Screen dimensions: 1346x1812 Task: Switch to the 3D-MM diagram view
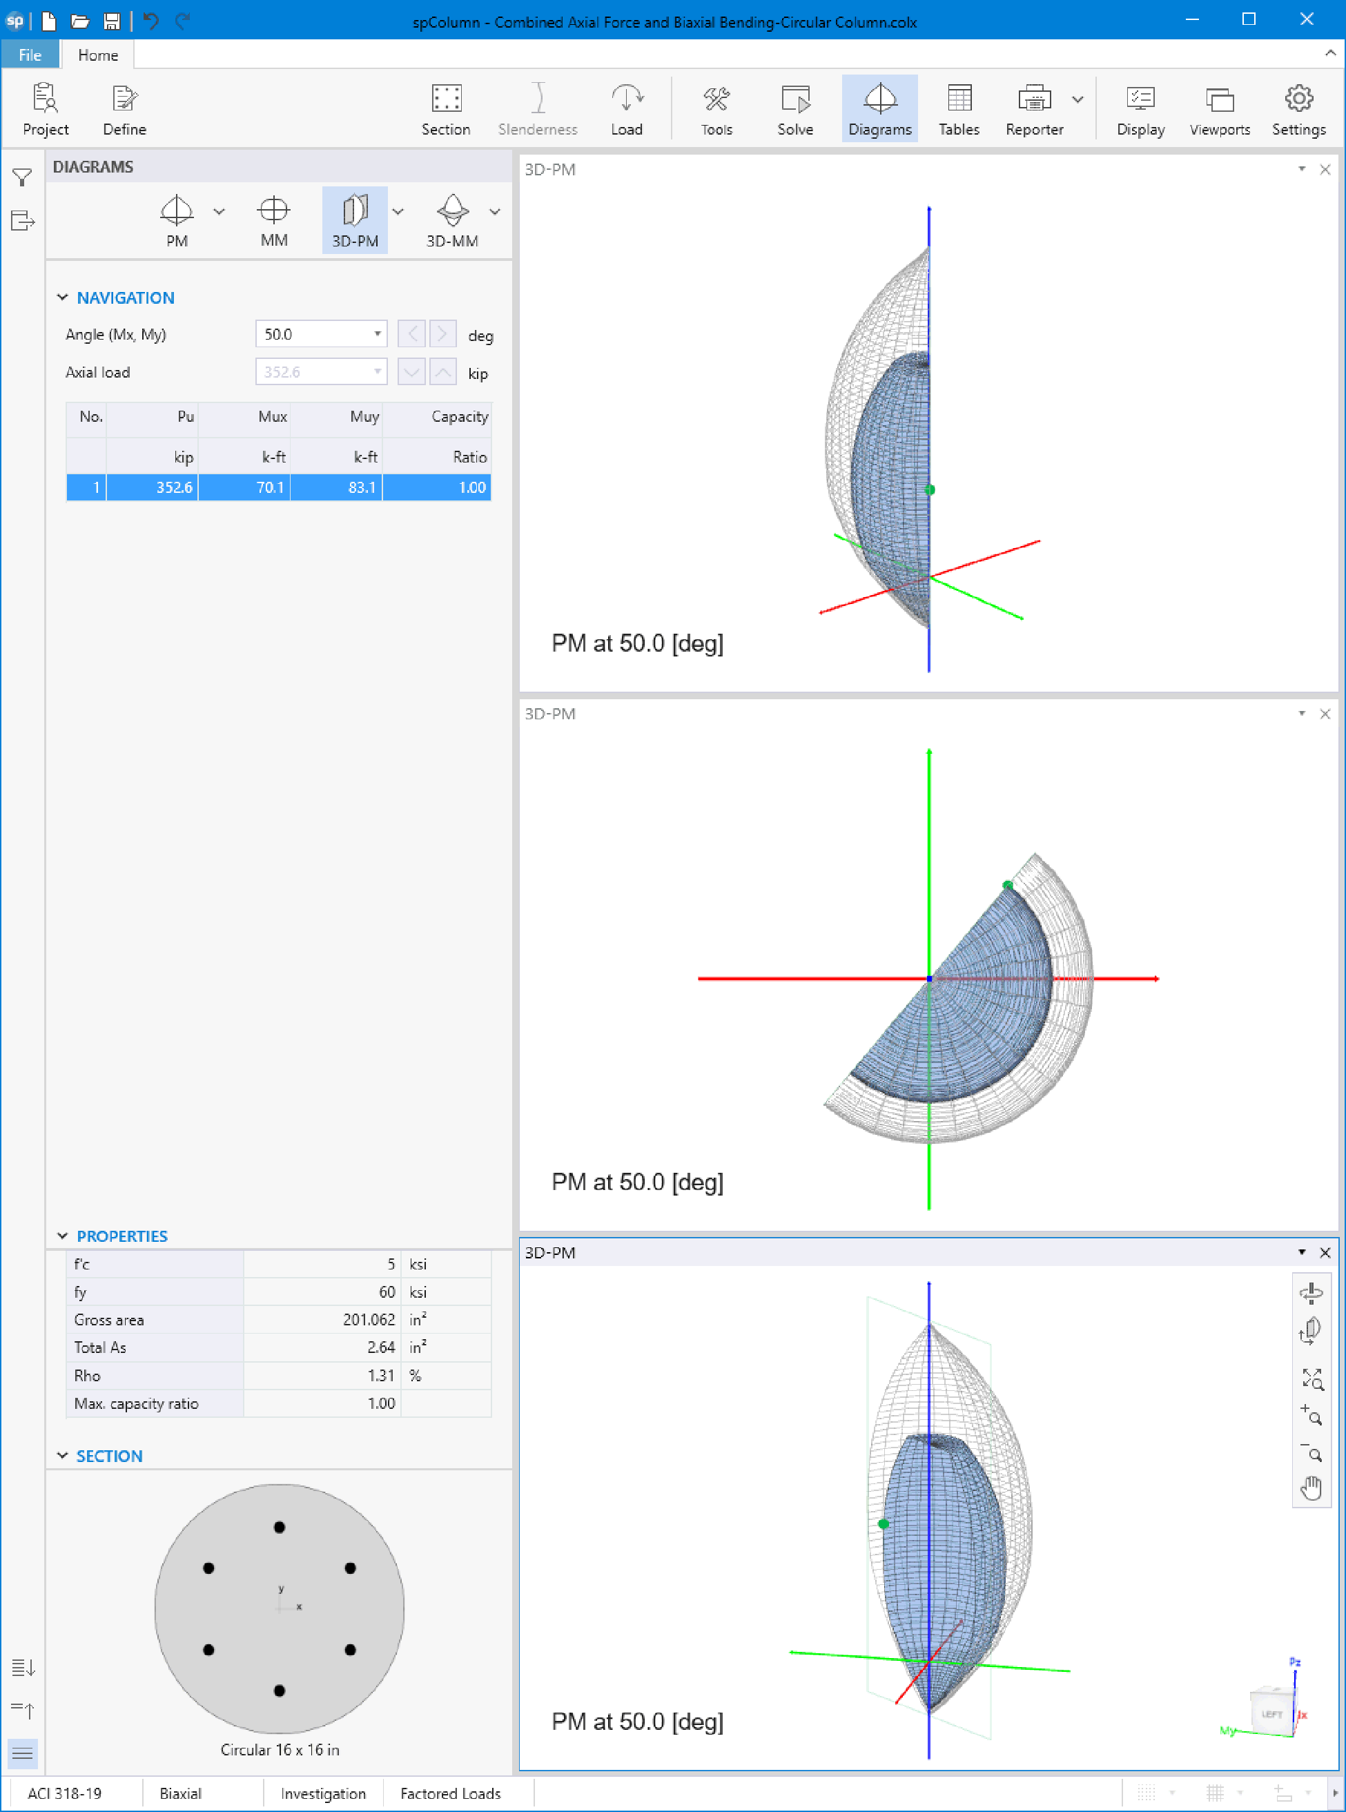(452, 220)
